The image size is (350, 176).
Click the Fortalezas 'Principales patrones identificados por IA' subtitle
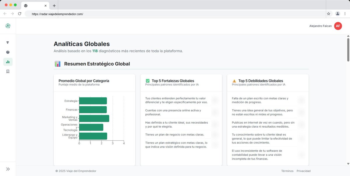(172, 85)
